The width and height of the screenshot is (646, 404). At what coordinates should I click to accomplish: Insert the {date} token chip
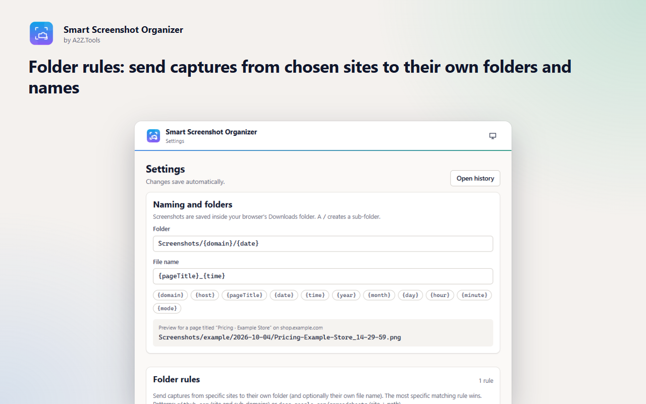click(x=284, y=295)
